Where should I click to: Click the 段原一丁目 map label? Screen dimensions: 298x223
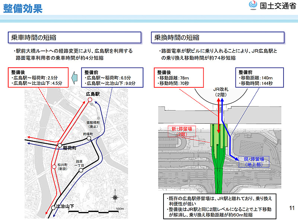pos(79,164)
